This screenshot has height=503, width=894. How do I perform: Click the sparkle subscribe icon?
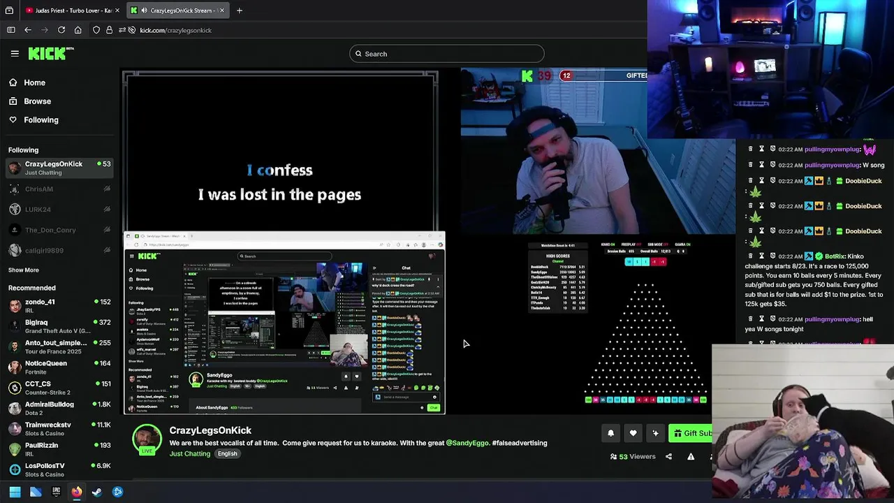(x=655, y=433)
